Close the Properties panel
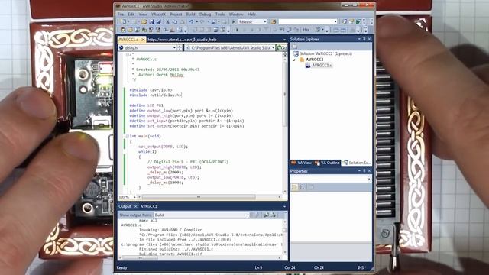 [x=369, y=171]
